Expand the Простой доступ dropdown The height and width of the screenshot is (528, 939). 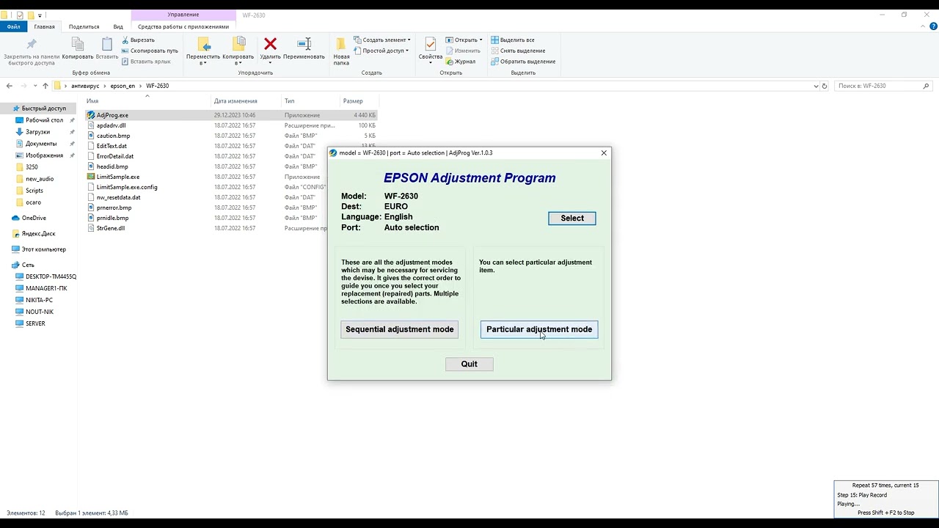(x=407, y=51)
